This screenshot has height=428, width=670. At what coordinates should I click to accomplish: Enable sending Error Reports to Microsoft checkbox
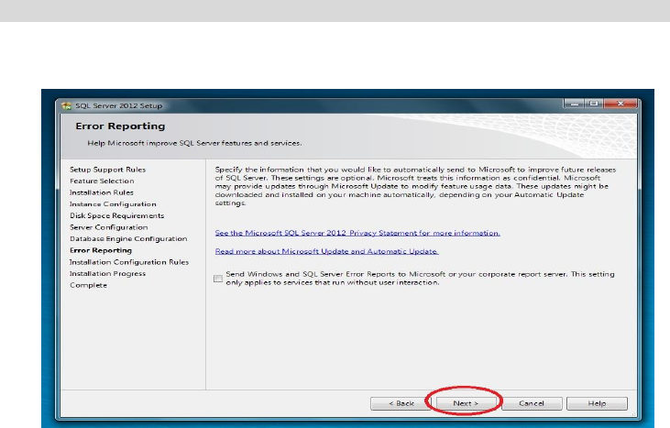coord(218,279)
